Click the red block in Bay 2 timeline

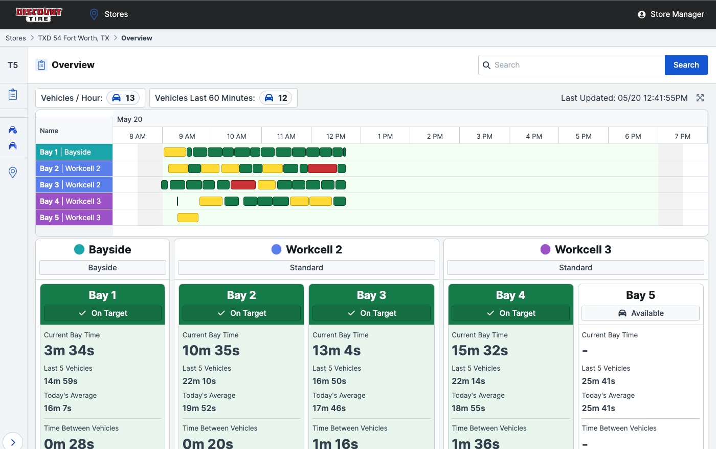[x=322, y=168]
